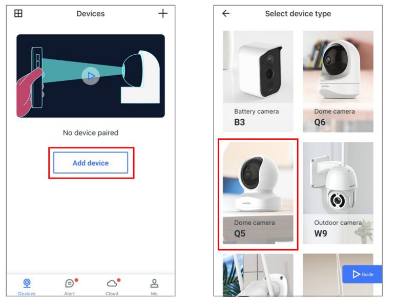Click the W9 model label

321,233
